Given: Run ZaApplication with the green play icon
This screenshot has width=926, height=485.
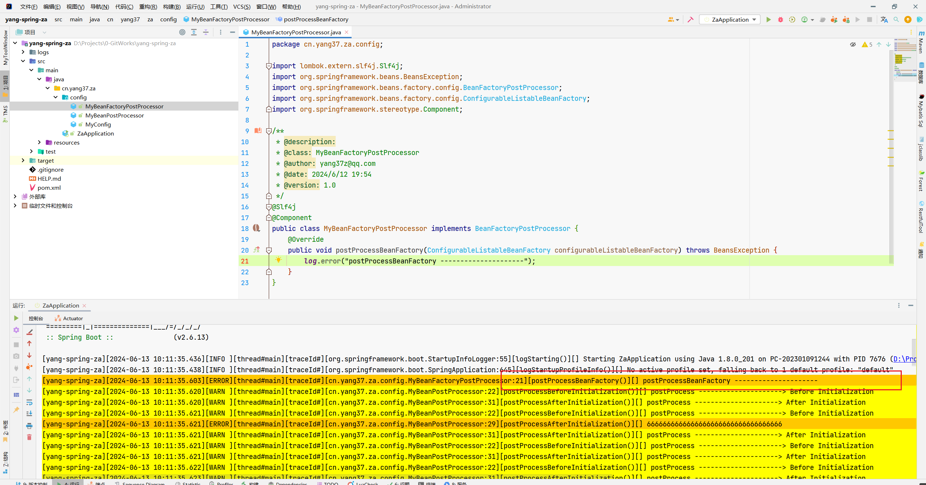Looking at the screenshot, I should (x=769, y=20).
